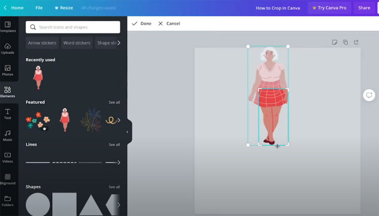Open the Videos sidebar tab
This screenshot has width=379, height=216.
click(8, 157)
